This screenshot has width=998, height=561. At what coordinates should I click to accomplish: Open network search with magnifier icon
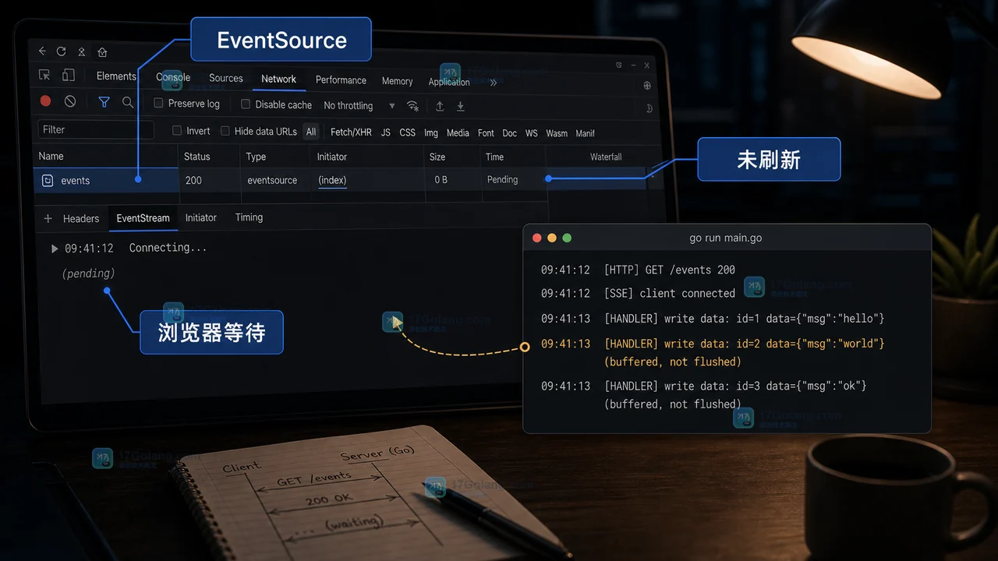[x=128, y=102]
